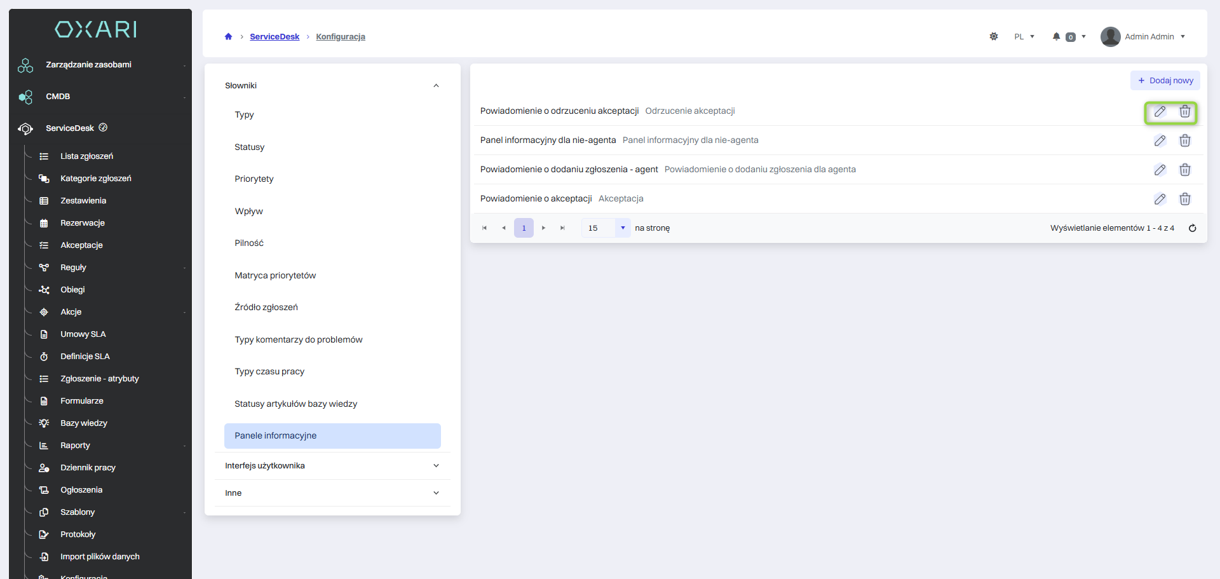Toggle the theme brightness icon

coord(994,37)
